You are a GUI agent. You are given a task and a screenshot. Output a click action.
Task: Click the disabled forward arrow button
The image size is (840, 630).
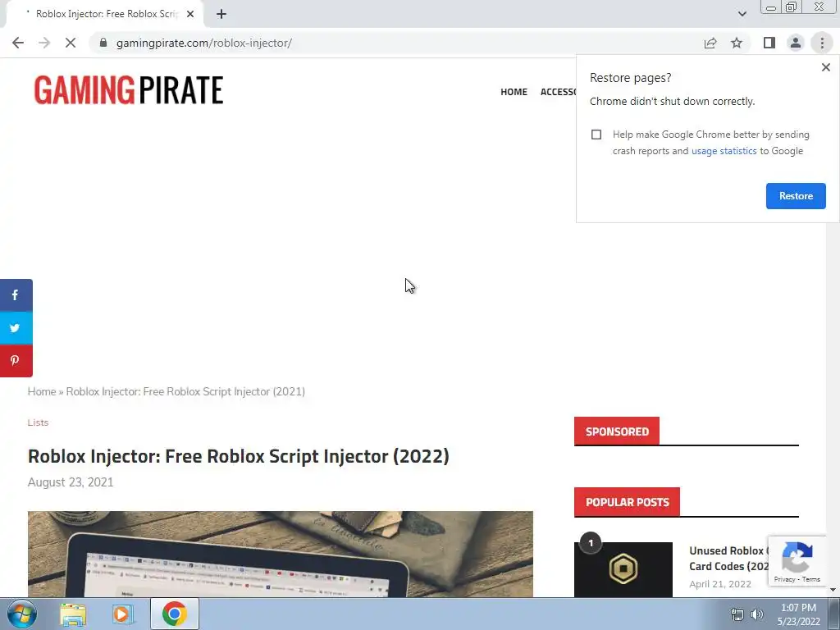pos(44,43)
